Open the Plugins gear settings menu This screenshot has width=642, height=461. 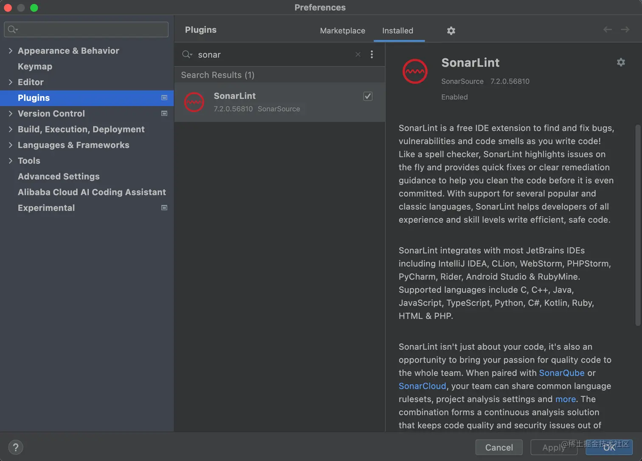coord(451,31)
